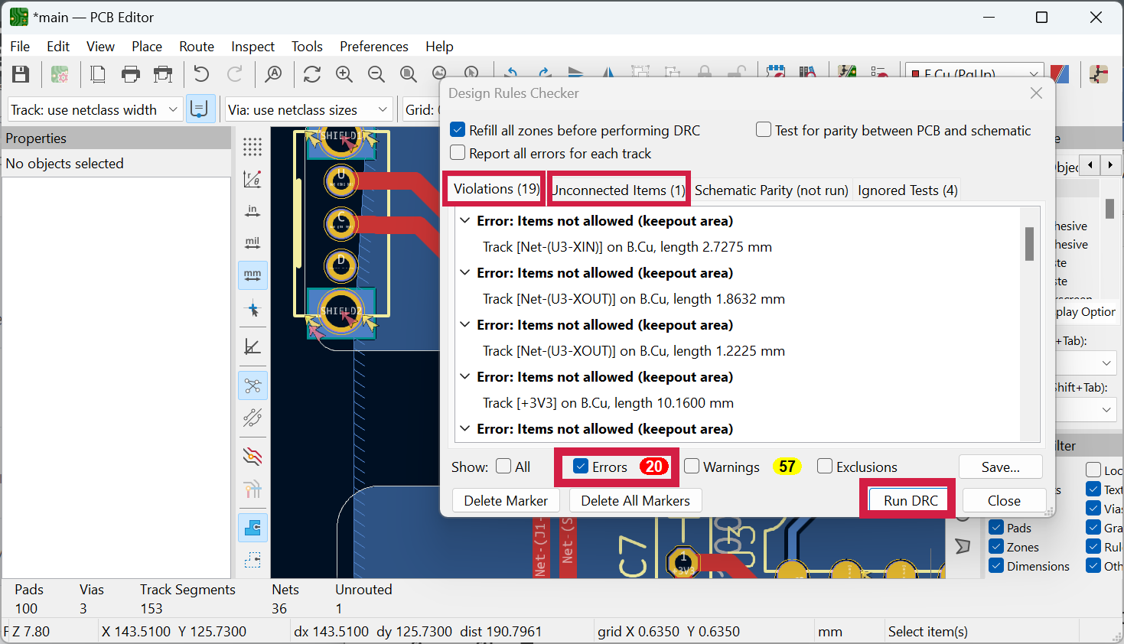Open the Route menu
The image size is (1124, 644).
pos(197,47)
